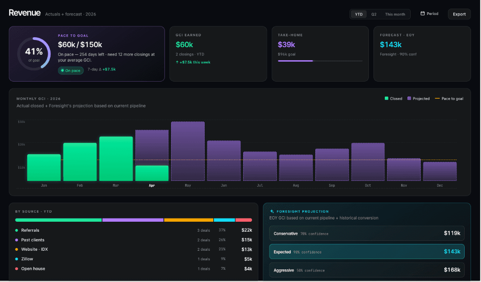Select the Website · IDX source label
481x282 pixels.
coord(34,249)
